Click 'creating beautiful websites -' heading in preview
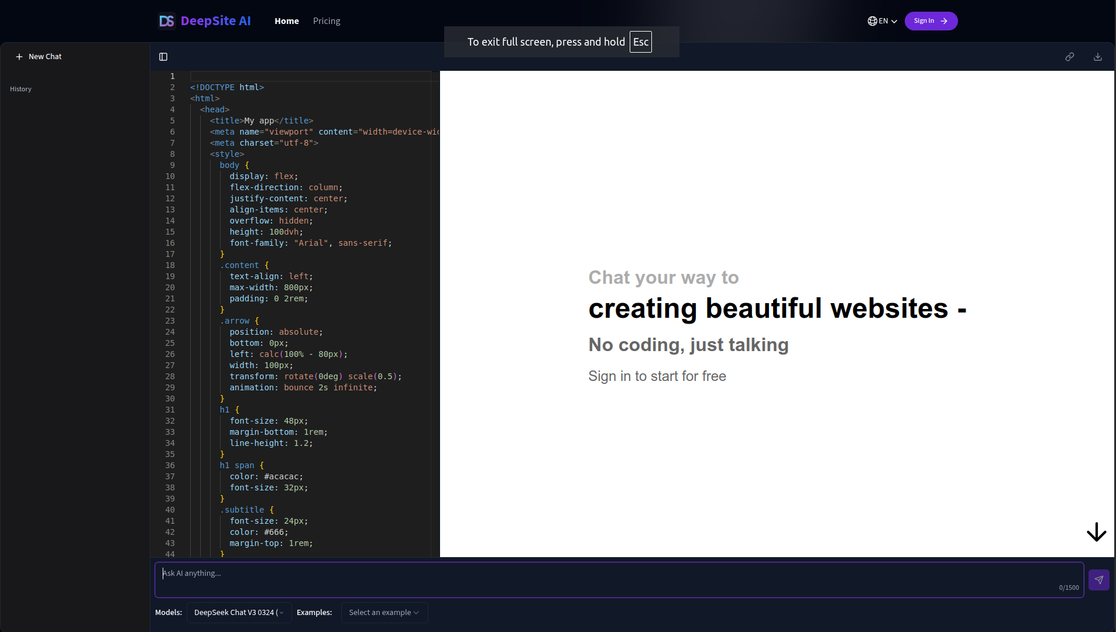Screen dimensions: 1116x632 777,308
